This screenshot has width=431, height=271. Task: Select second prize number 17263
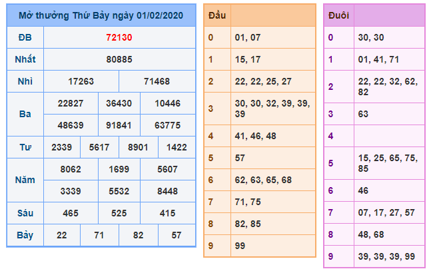81,81
